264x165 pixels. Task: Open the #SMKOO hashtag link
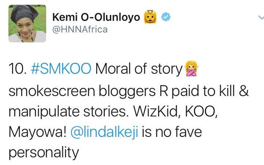tap(62, 68)
